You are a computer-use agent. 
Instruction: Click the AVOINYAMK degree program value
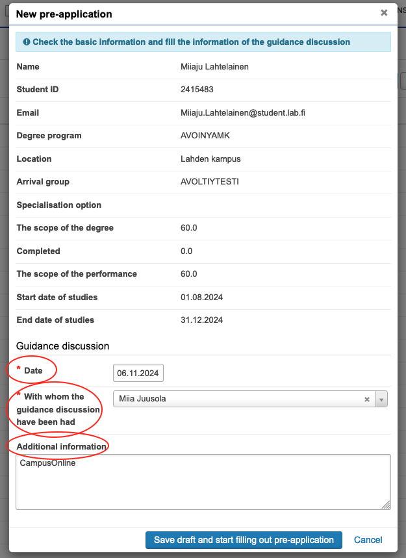click(x=205, y=136)
